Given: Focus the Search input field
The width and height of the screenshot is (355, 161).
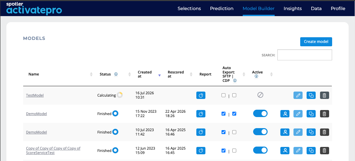Looking at the screenshot, I should pos(305,55).
